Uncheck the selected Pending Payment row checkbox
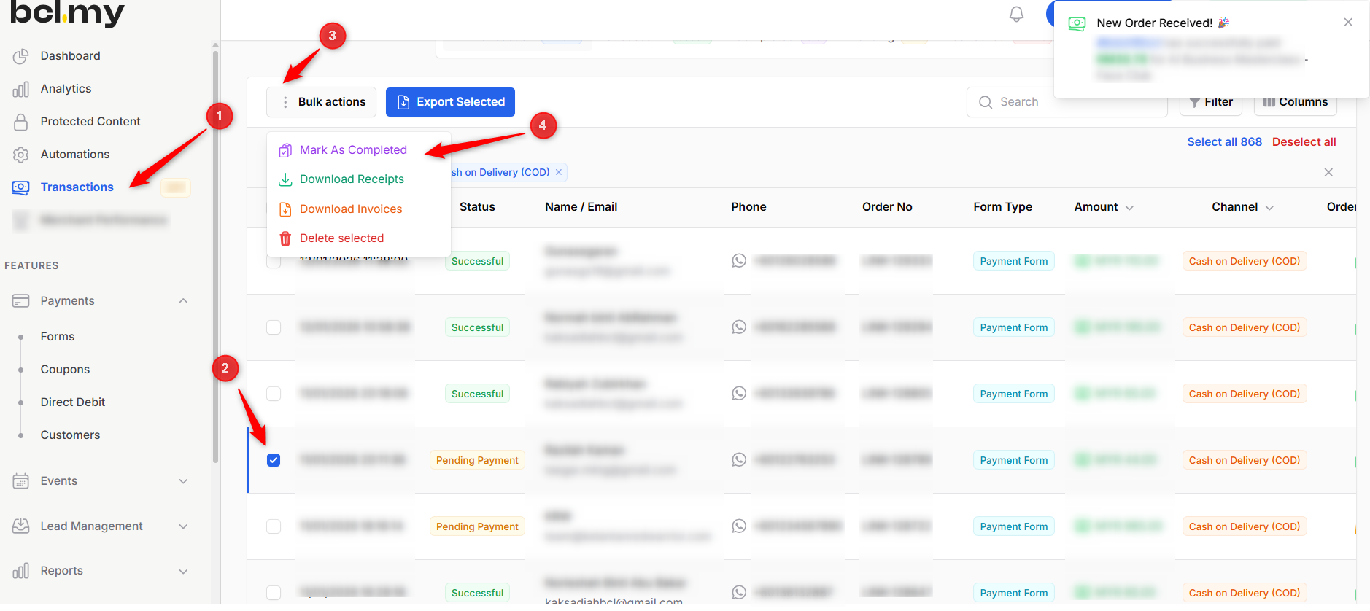Image resolution: width=1370 pixels, height=611 pixels. coord(274,460)
